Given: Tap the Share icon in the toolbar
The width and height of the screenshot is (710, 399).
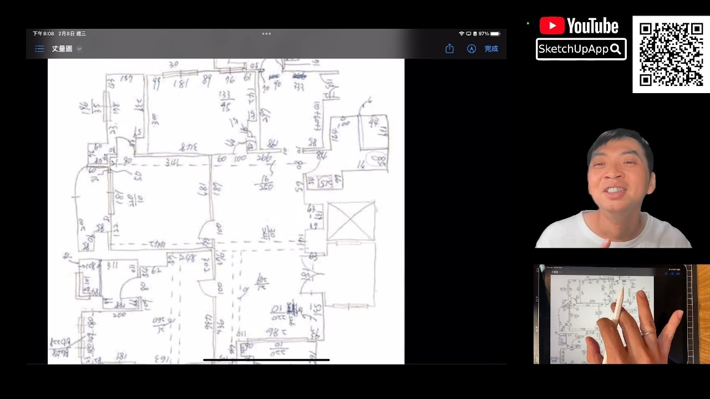Looking at the screenshot, I should [449, 49].
